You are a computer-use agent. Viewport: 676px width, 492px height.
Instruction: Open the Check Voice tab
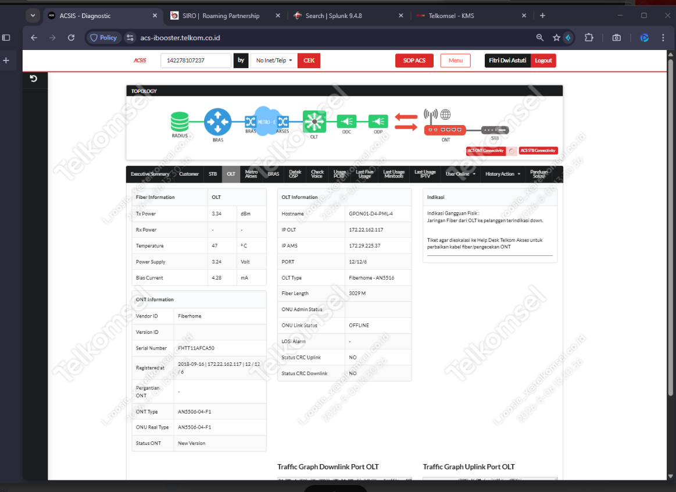(x=317, y=174)
